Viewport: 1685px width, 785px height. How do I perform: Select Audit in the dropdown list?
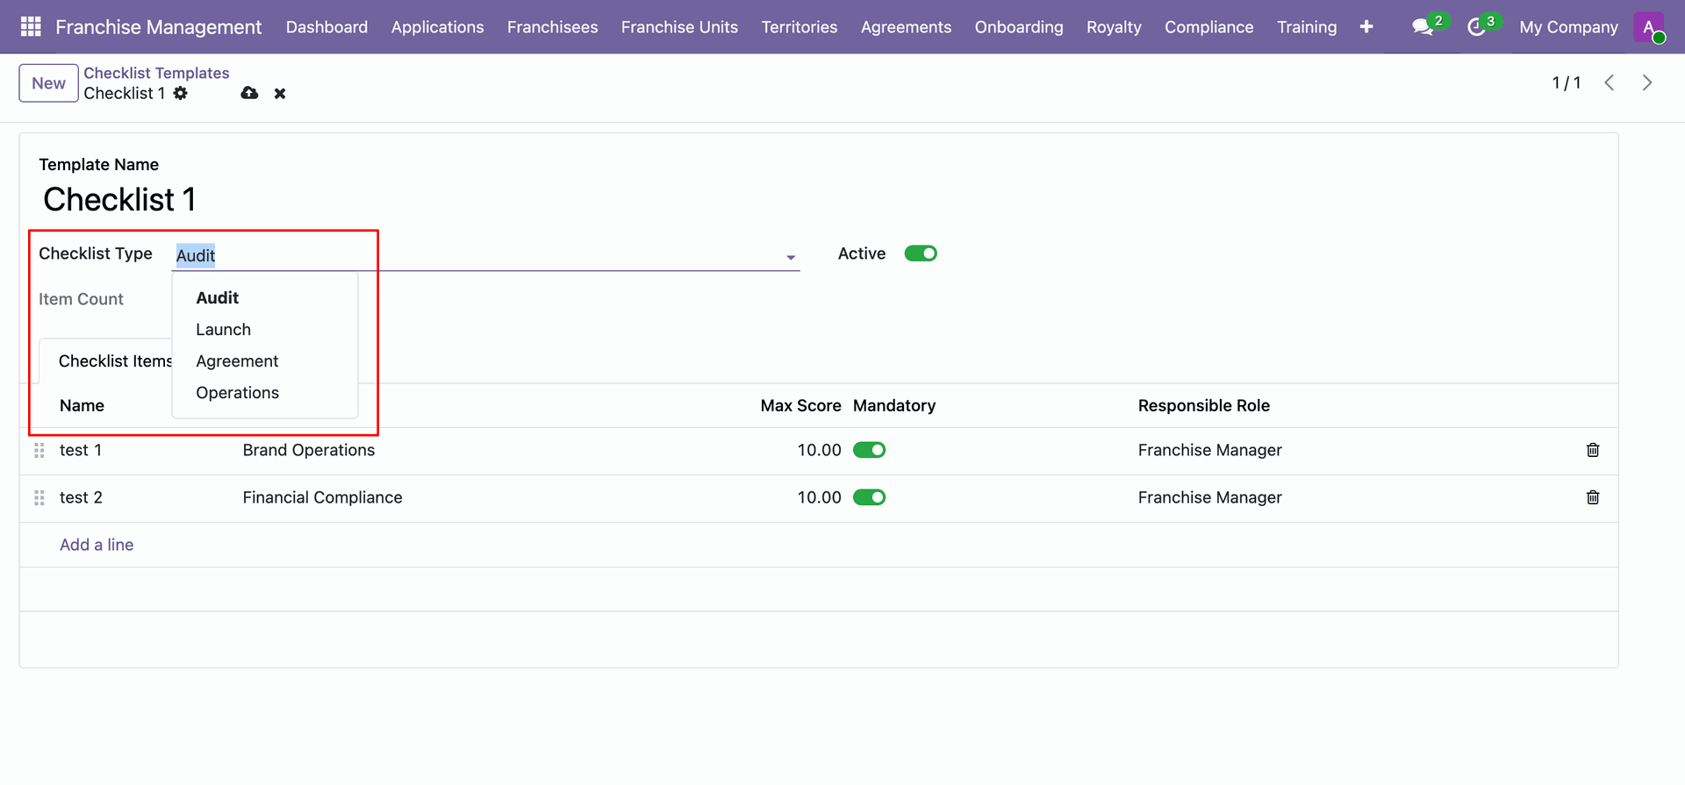tap(218, 298)
